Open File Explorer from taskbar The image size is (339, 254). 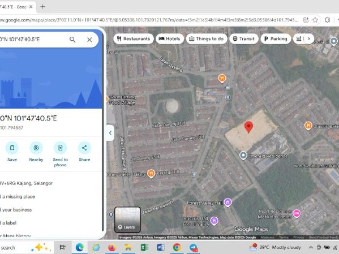pos(128,247)
